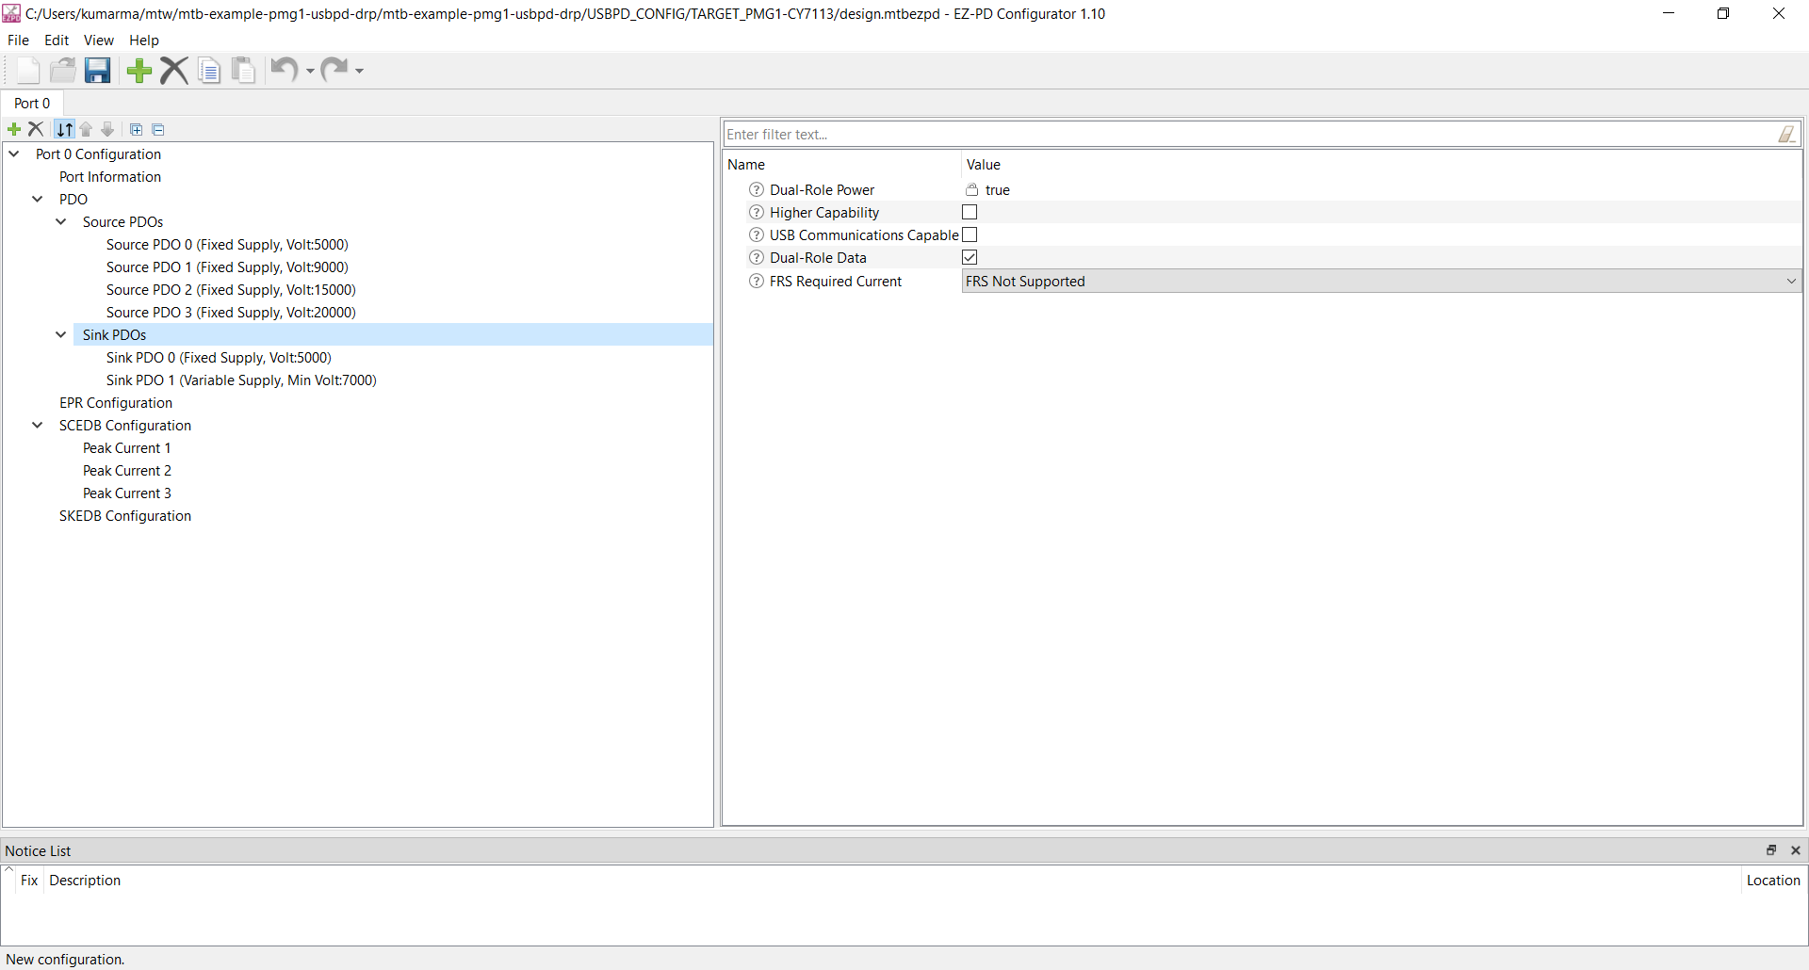This screenshot has height=970, width=1809.
Task: Select Sink PDO 0 (Fixed Supply, Volt:5000)
Action: 219,358
